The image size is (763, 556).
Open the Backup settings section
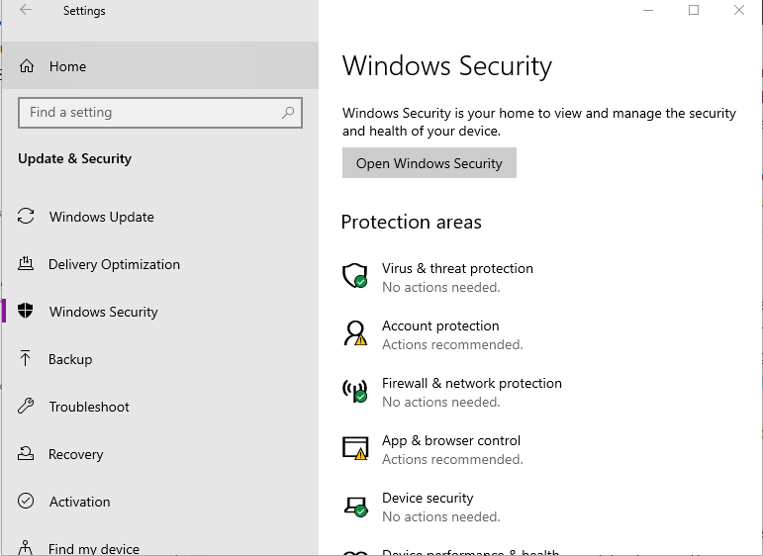pos(70,359)
